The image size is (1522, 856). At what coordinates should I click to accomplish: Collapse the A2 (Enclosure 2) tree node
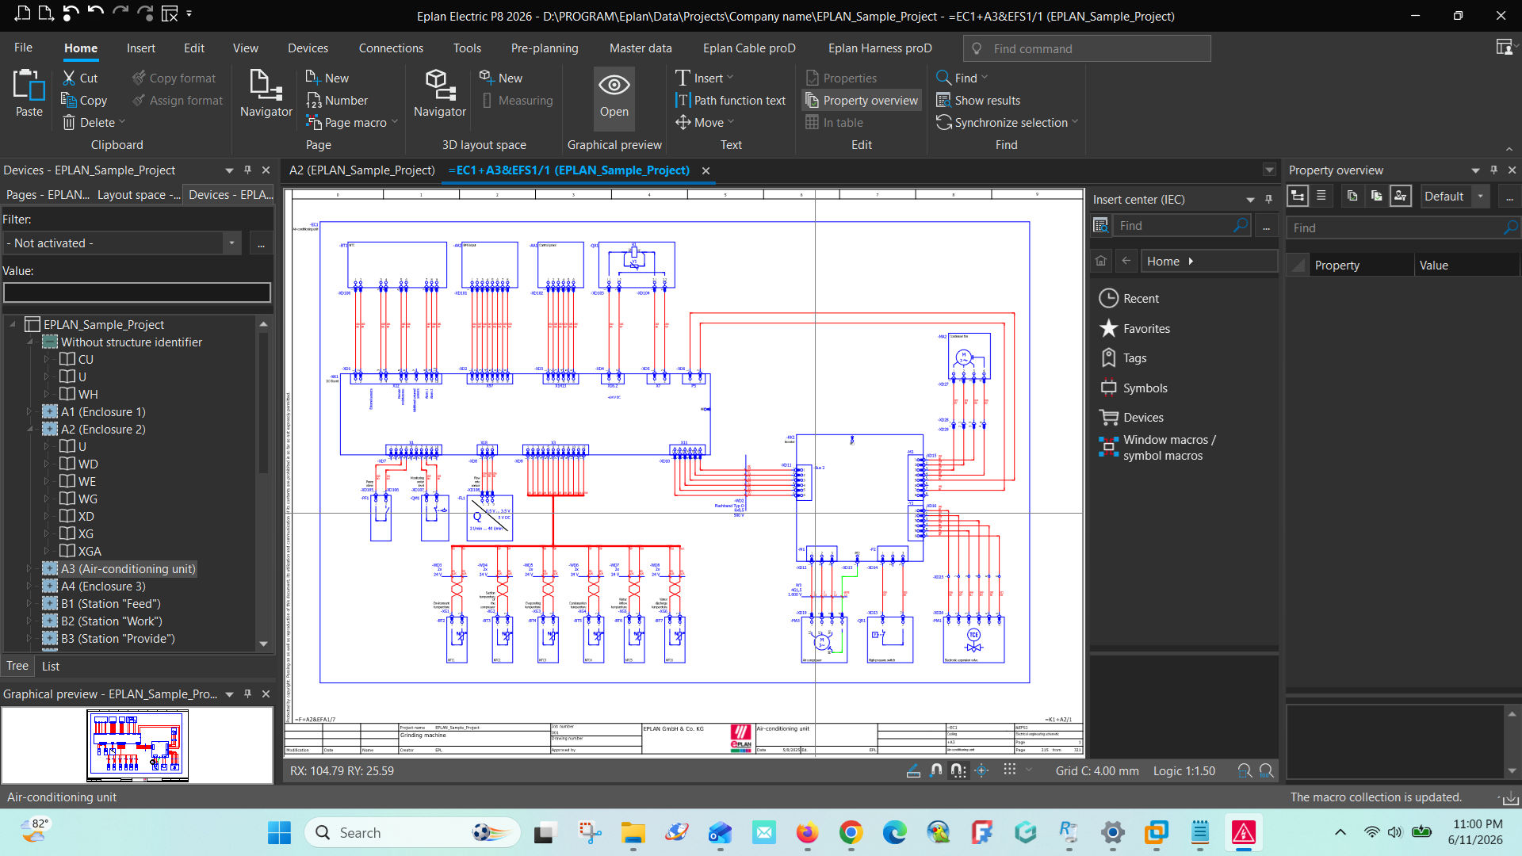29,429
